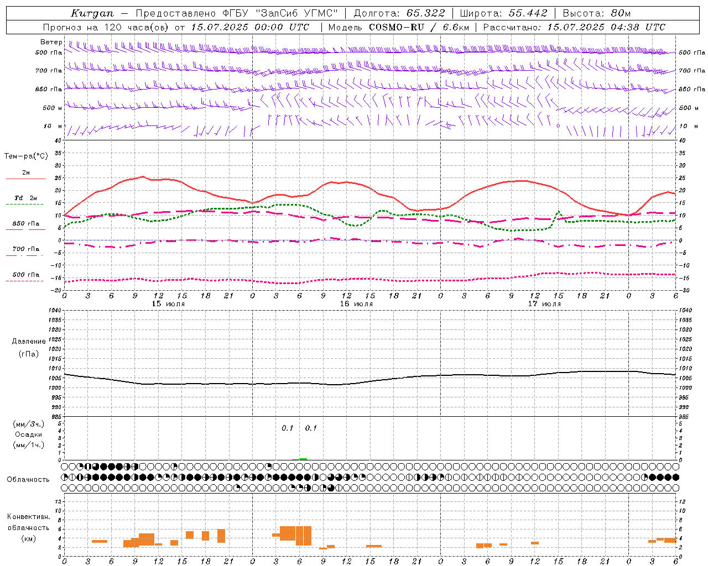
Task: Click the "Осадки" precipitation label
Action: click(x=28, y=434)
